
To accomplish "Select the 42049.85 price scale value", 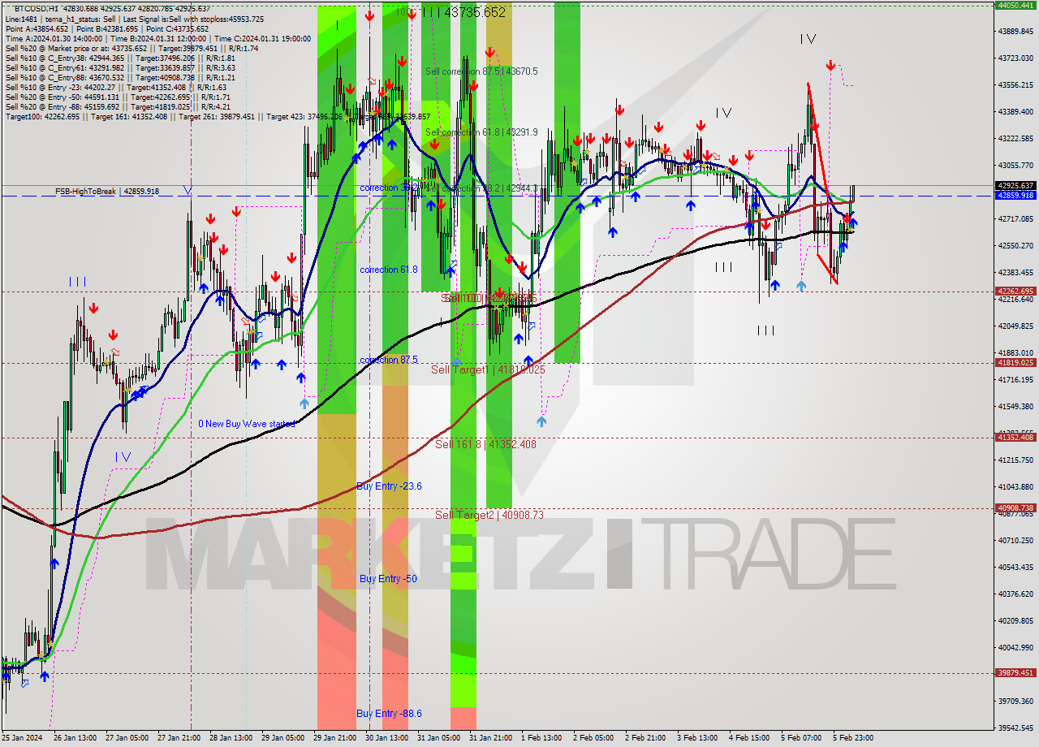I will point(1016,326).
